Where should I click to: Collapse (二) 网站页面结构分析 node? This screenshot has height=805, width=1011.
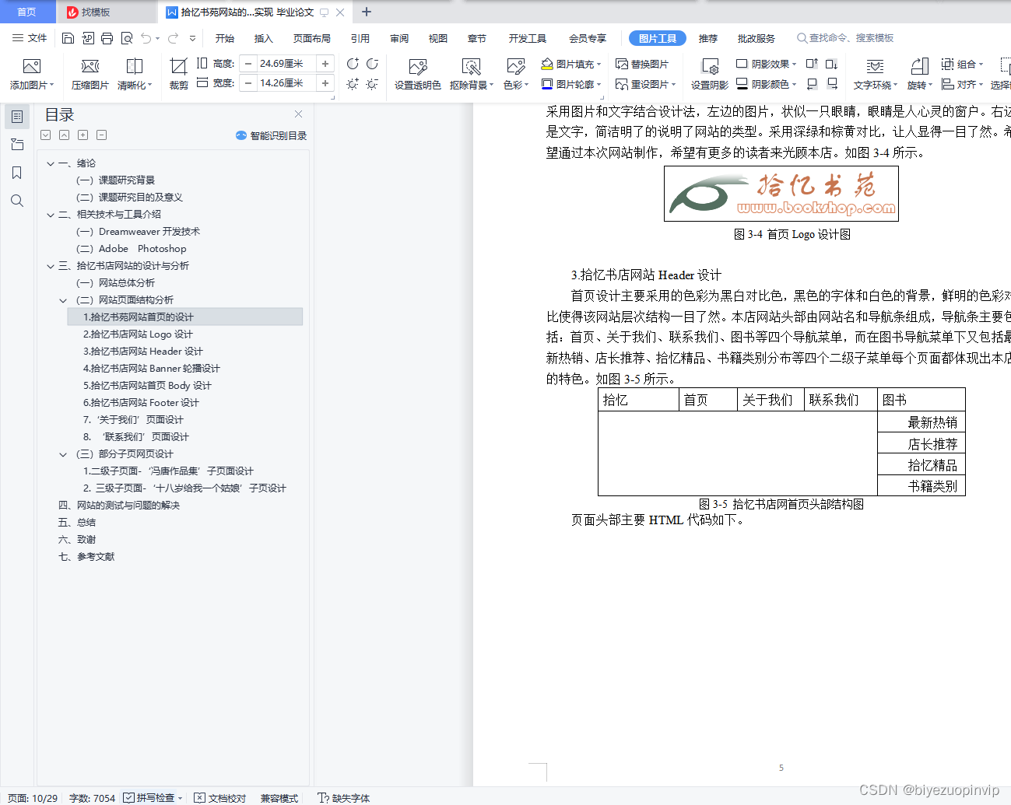[x=63, y=300]
